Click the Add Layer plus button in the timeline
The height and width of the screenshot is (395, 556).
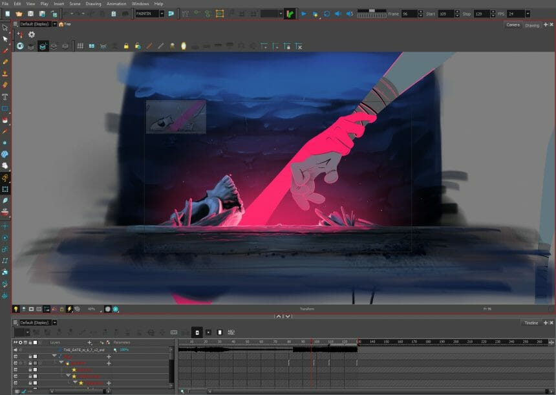[89, 342]
